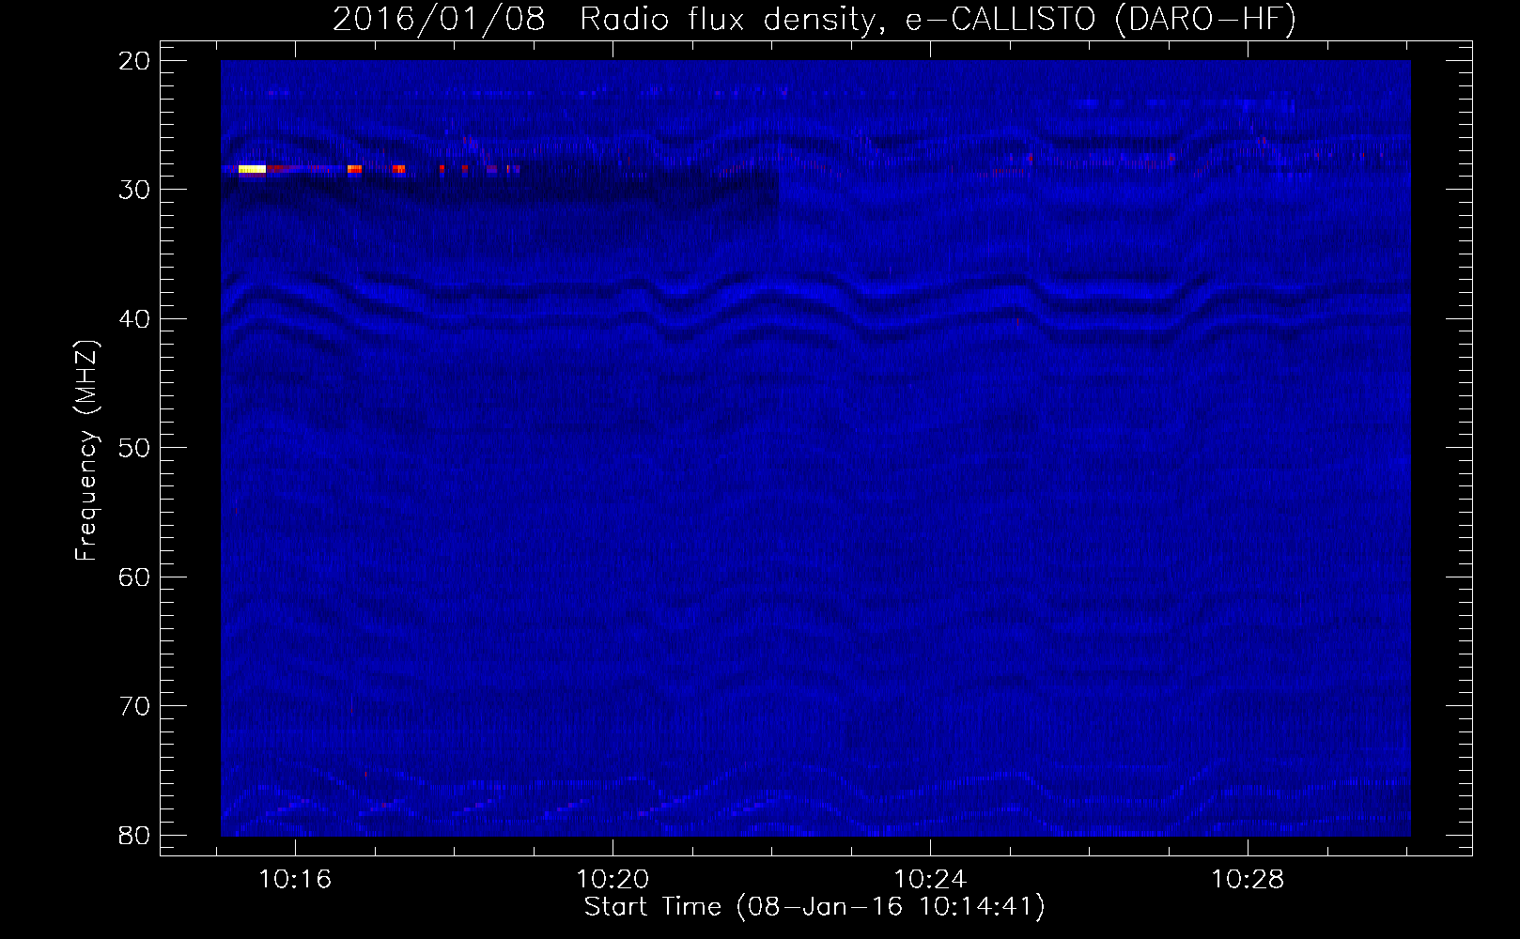This screenshot has height=939, width=1520.
Task: Click the bright yellow burst near 28 MHz
Action: click(x=252, y=169)
